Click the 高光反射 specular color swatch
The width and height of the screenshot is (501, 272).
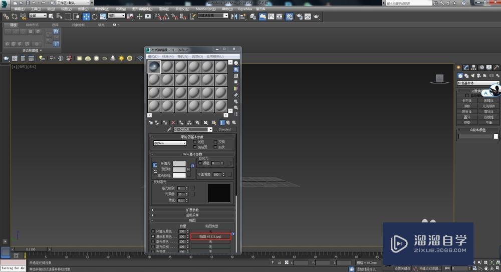click(179, 176)
